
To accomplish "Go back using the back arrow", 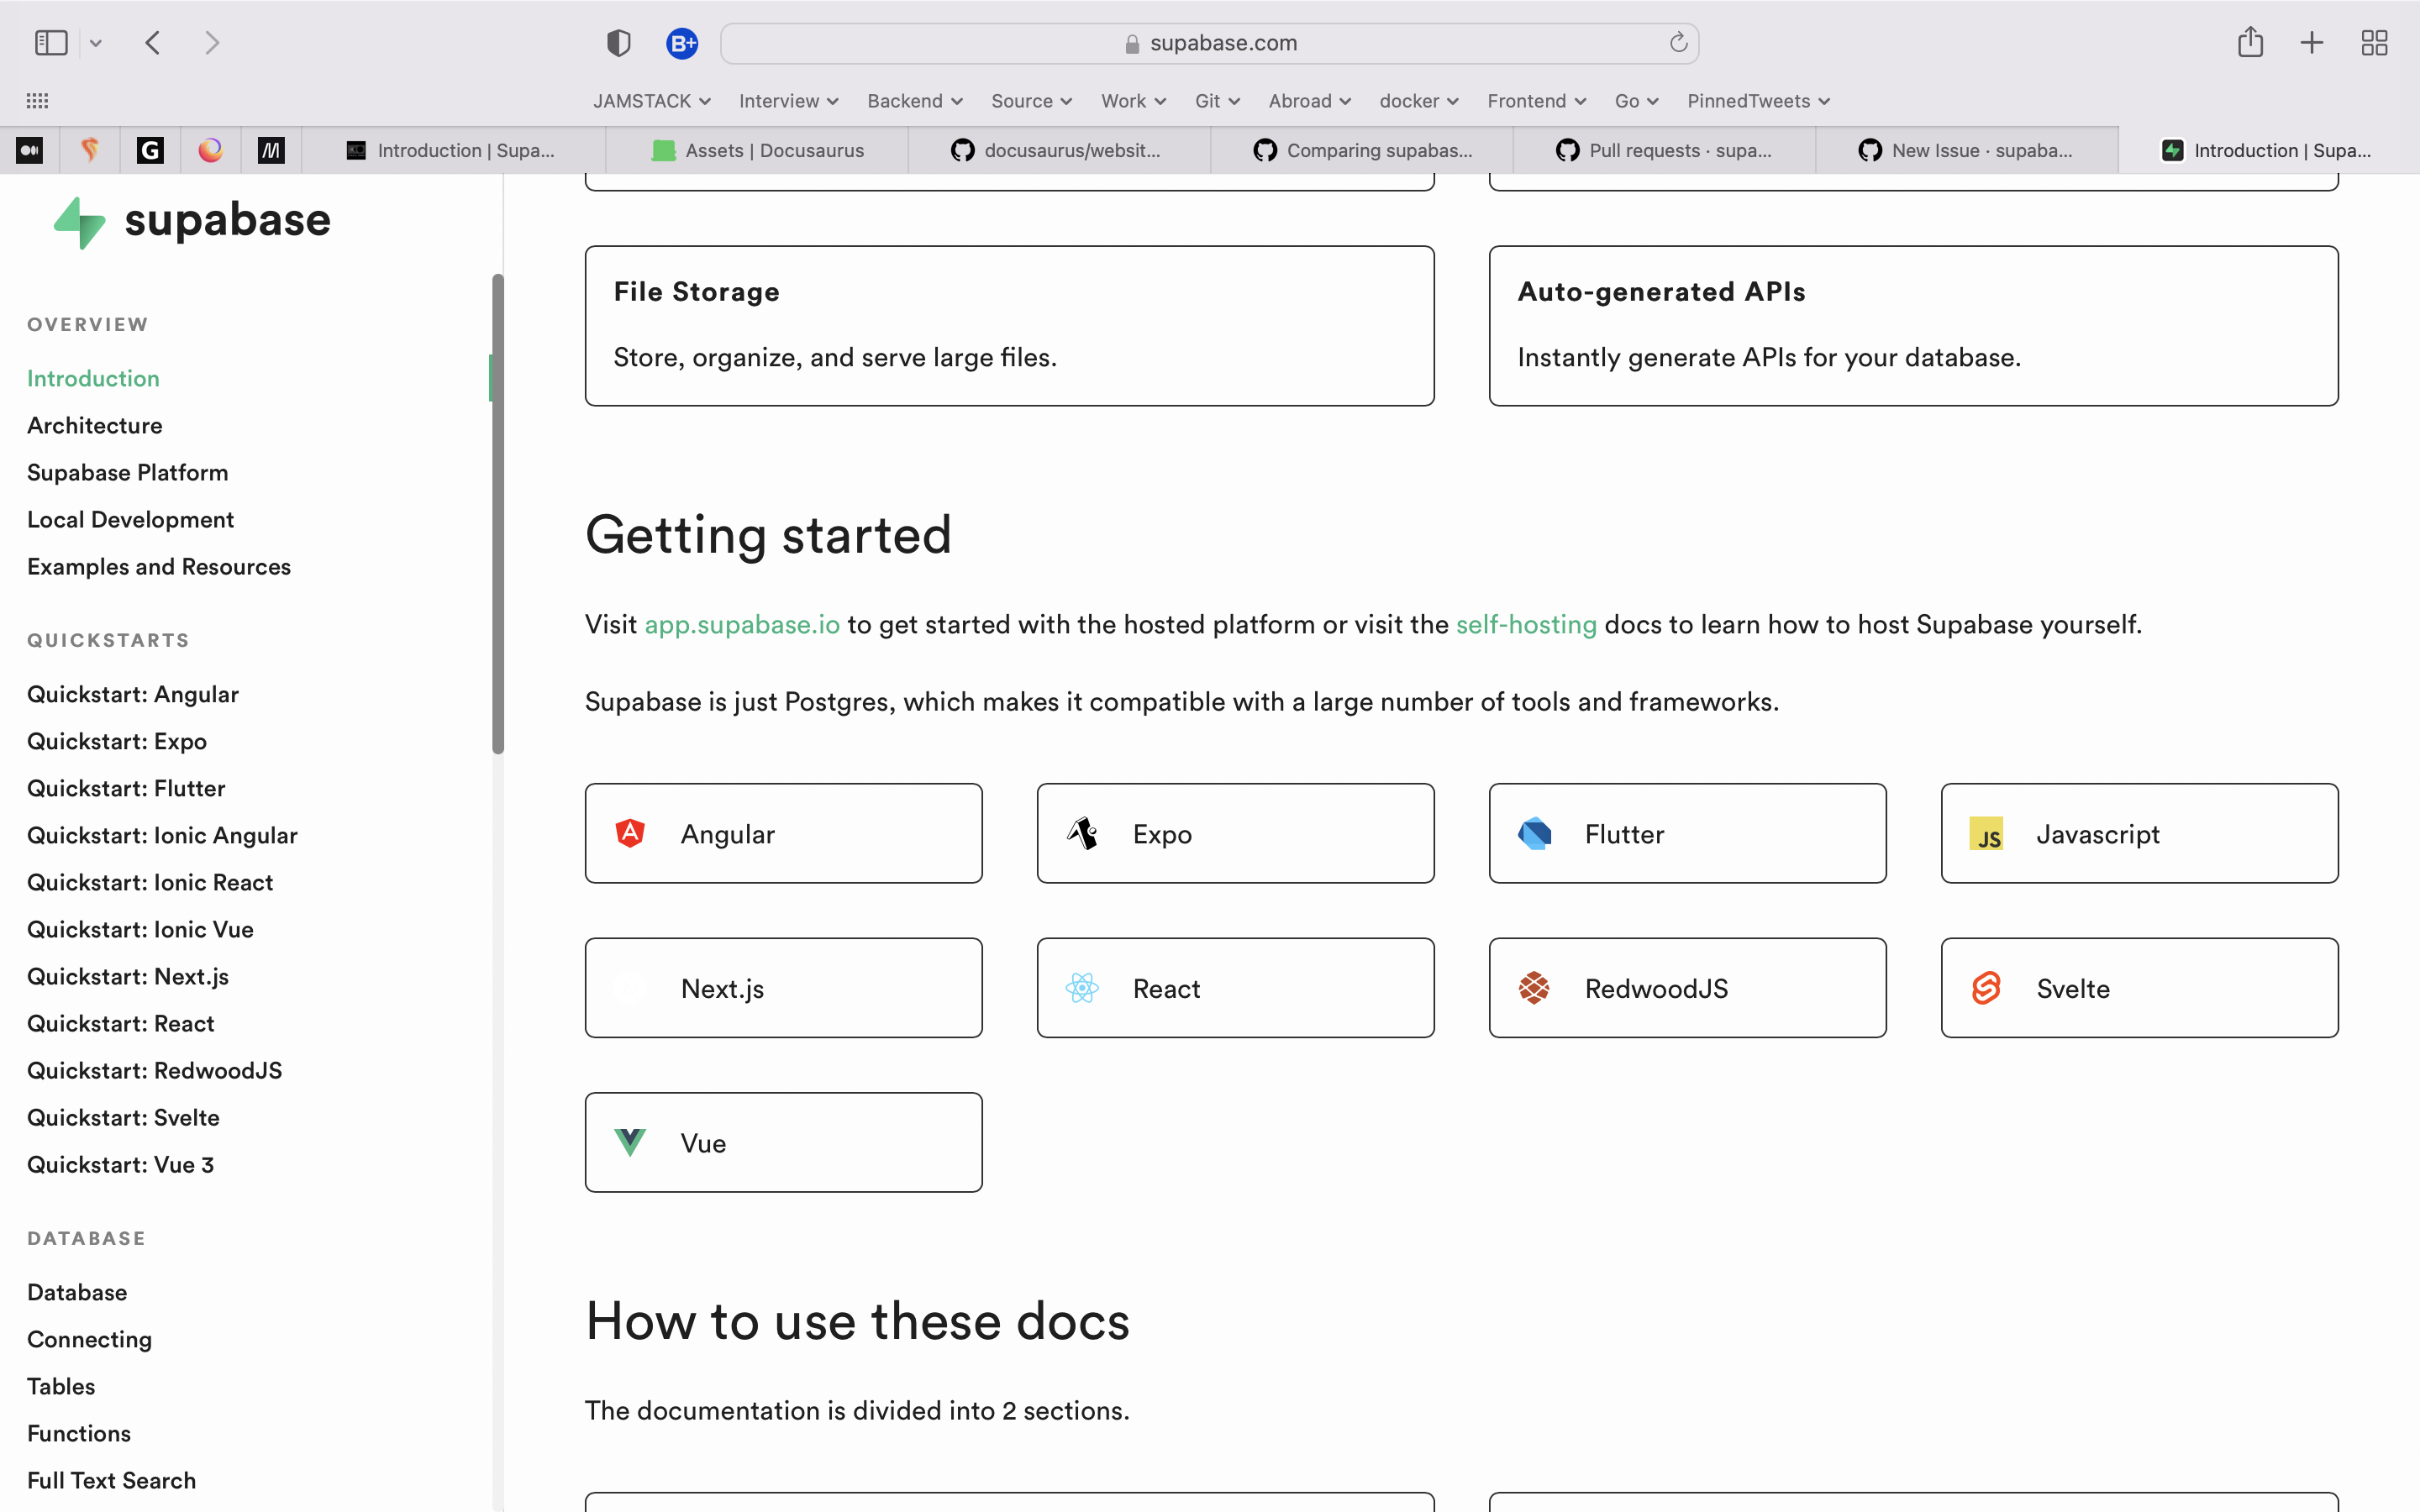I will (x=153, y=43).
